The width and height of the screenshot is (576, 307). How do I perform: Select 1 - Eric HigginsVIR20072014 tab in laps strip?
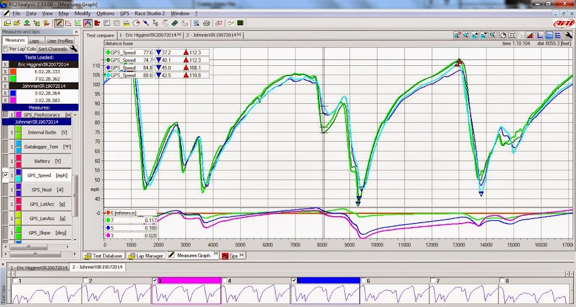(39, 267)
